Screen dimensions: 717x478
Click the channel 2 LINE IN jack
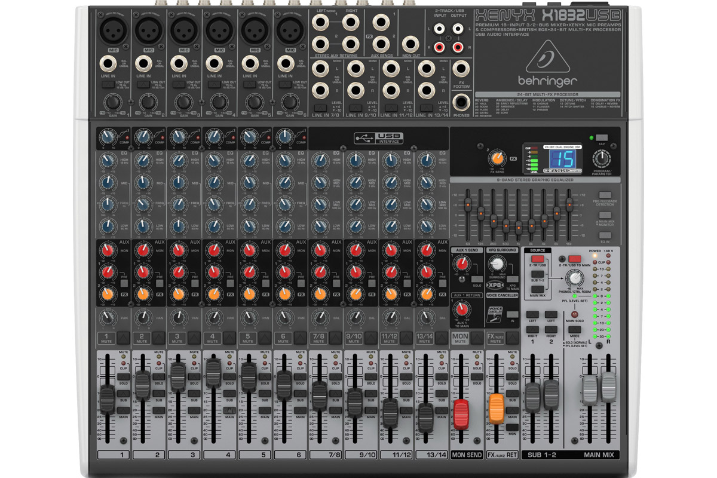(143, 63)
